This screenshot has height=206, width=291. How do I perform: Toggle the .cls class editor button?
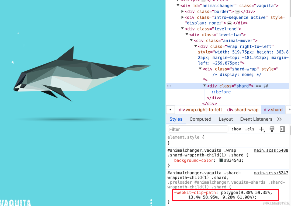250,129
